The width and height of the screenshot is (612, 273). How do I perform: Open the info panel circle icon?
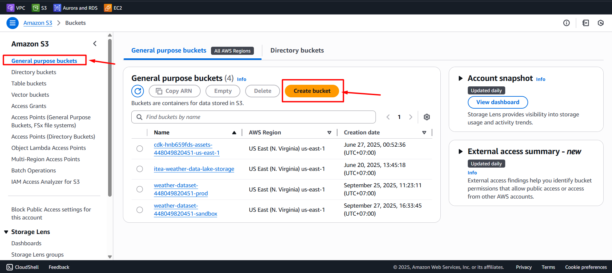click(566, 23)
